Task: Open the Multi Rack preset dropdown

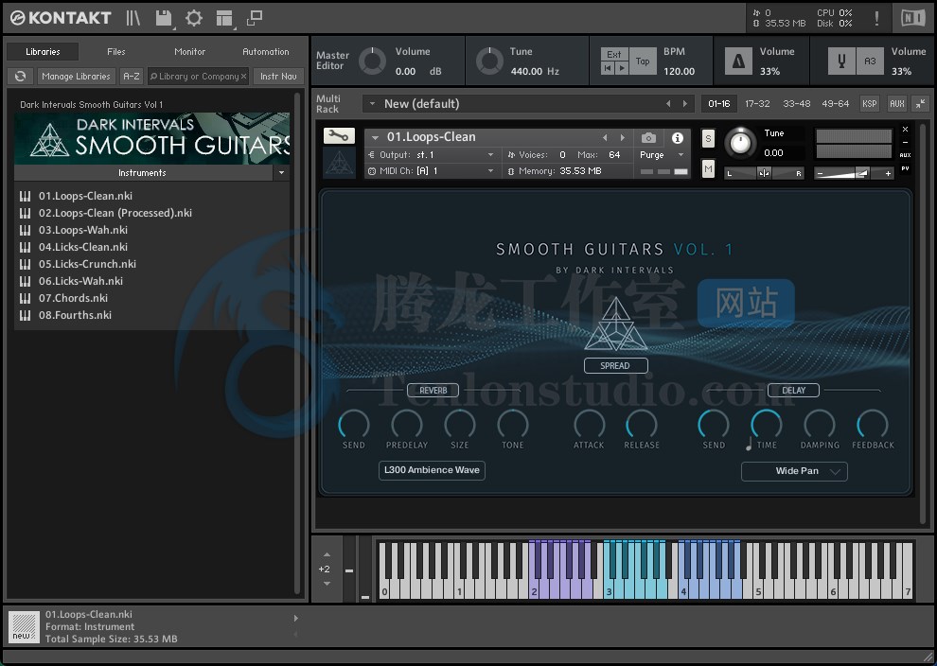Action: pos(372,104)
